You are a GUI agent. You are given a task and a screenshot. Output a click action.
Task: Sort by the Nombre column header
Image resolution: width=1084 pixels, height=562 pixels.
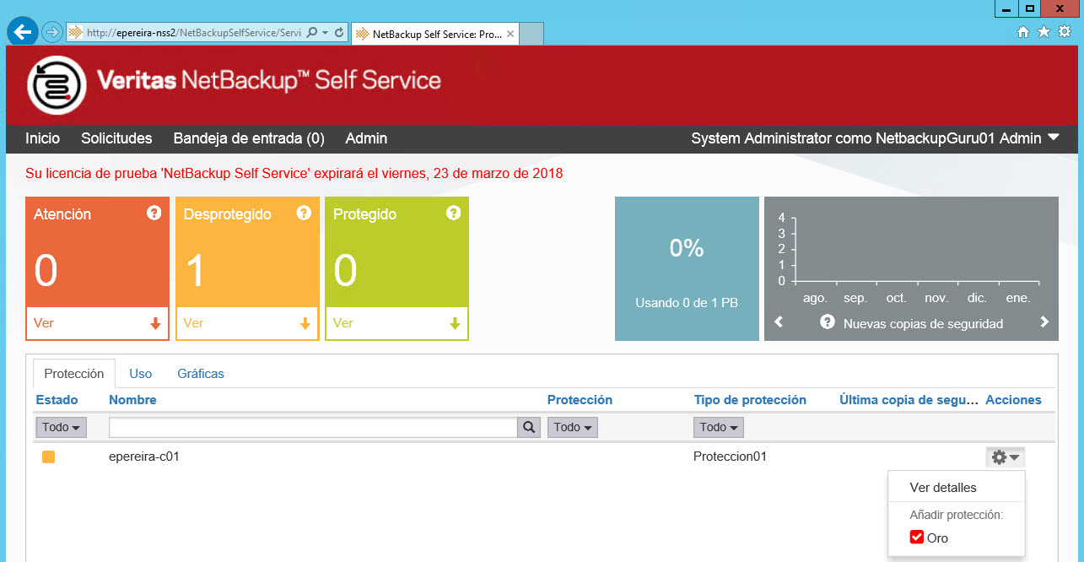pos(132,400)
